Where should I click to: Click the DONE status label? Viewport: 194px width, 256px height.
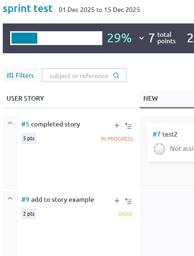[125, 214]
